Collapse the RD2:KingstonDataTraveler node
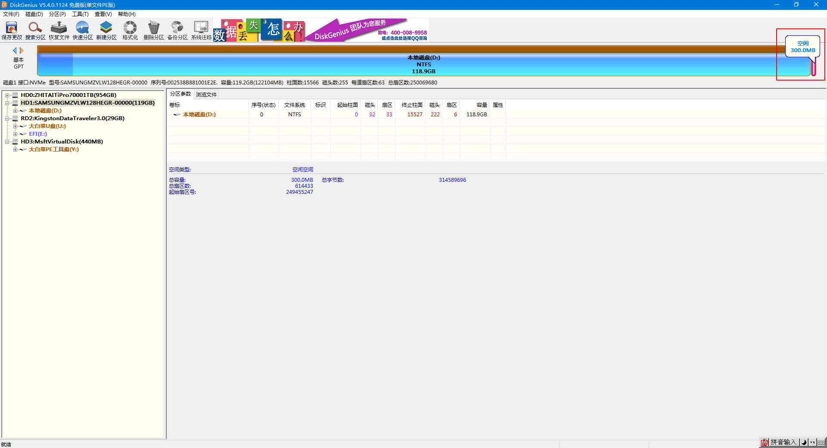This screenshot has height=448, width=827. click(x=7, y=118)
